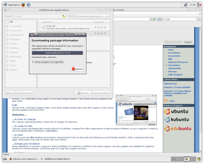Click the XChat IRC application icon

pos(44,27)
